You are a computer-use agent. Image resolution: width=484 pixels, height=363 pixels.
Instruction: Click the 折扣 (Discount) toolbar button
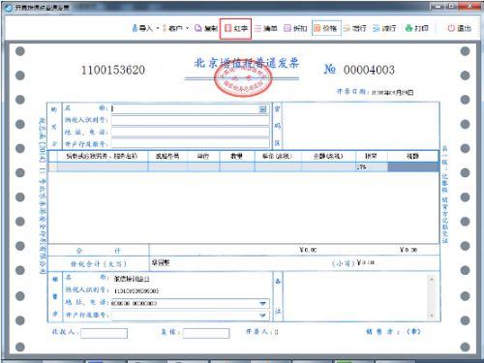point(295,28)
